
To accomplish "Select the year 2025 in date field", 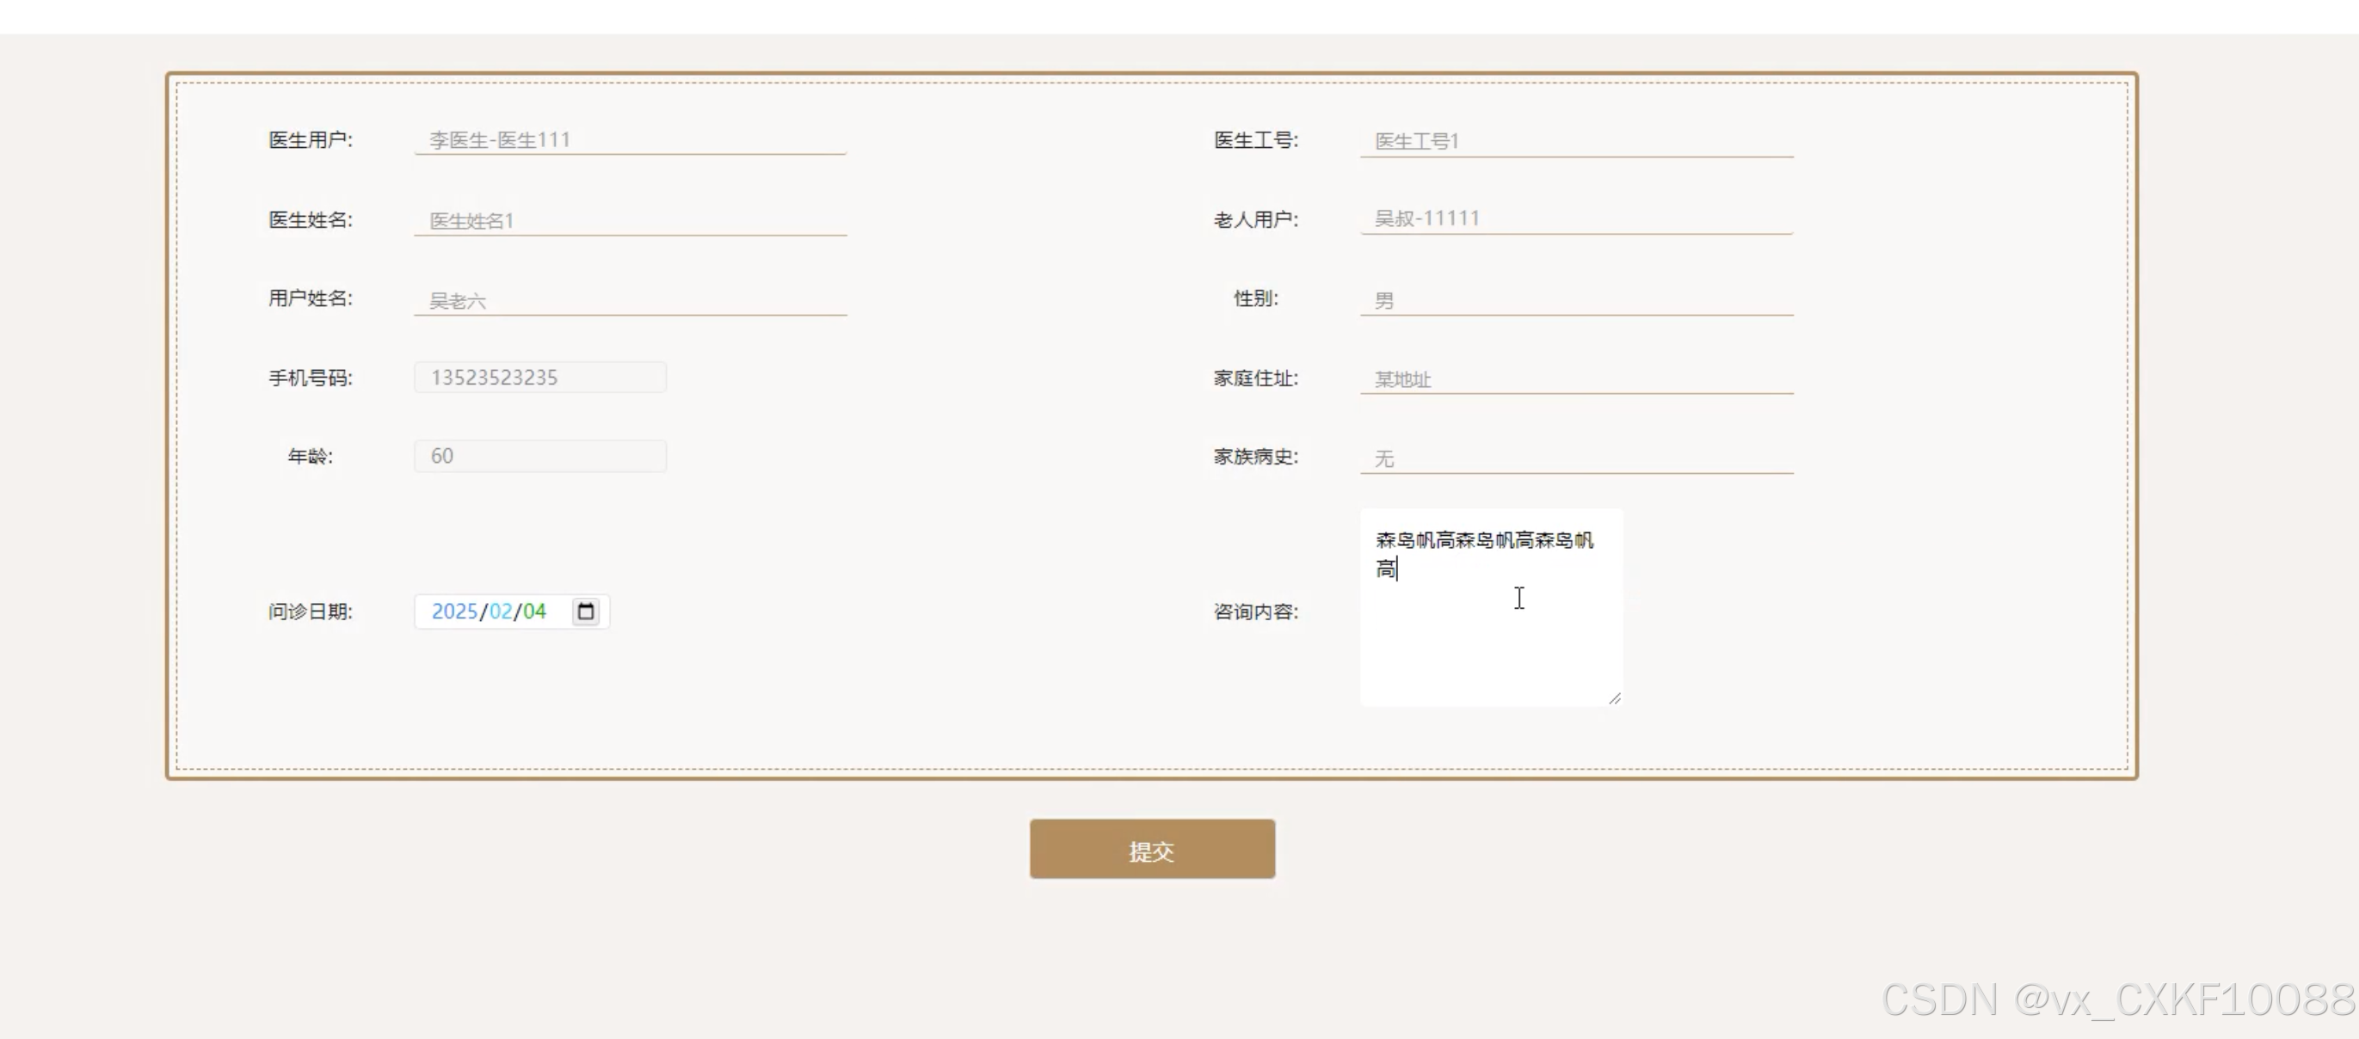I will click(454, 612).
